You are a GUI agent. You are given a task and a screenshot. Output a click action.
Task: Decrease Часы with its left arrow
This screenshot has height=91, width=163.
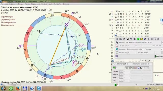click(120, 78)
